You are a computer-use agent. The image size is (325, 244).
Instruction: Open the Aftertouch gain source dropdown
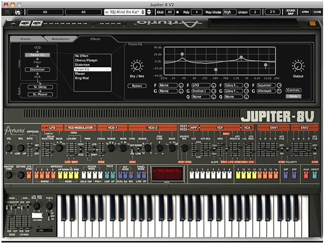[x=266, y=91]
